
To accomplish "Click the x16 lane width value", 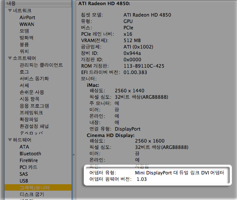I will click(x=128, y=34).
